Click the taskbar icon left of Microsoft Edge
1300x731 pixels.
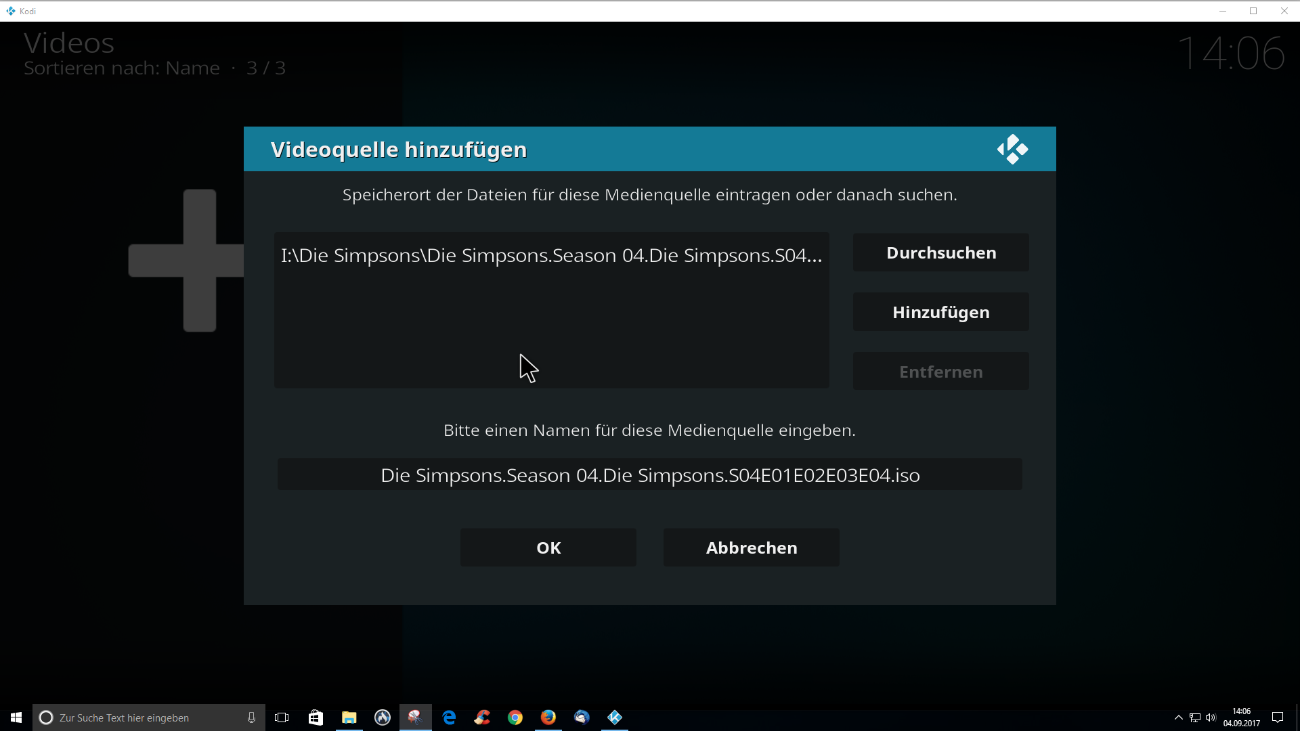point(415,717)
